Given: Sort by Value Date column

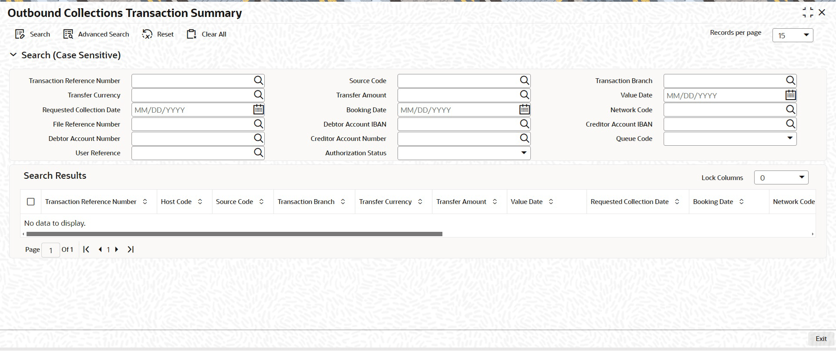Looking at the screenshot, I should [x=551, y=202].
